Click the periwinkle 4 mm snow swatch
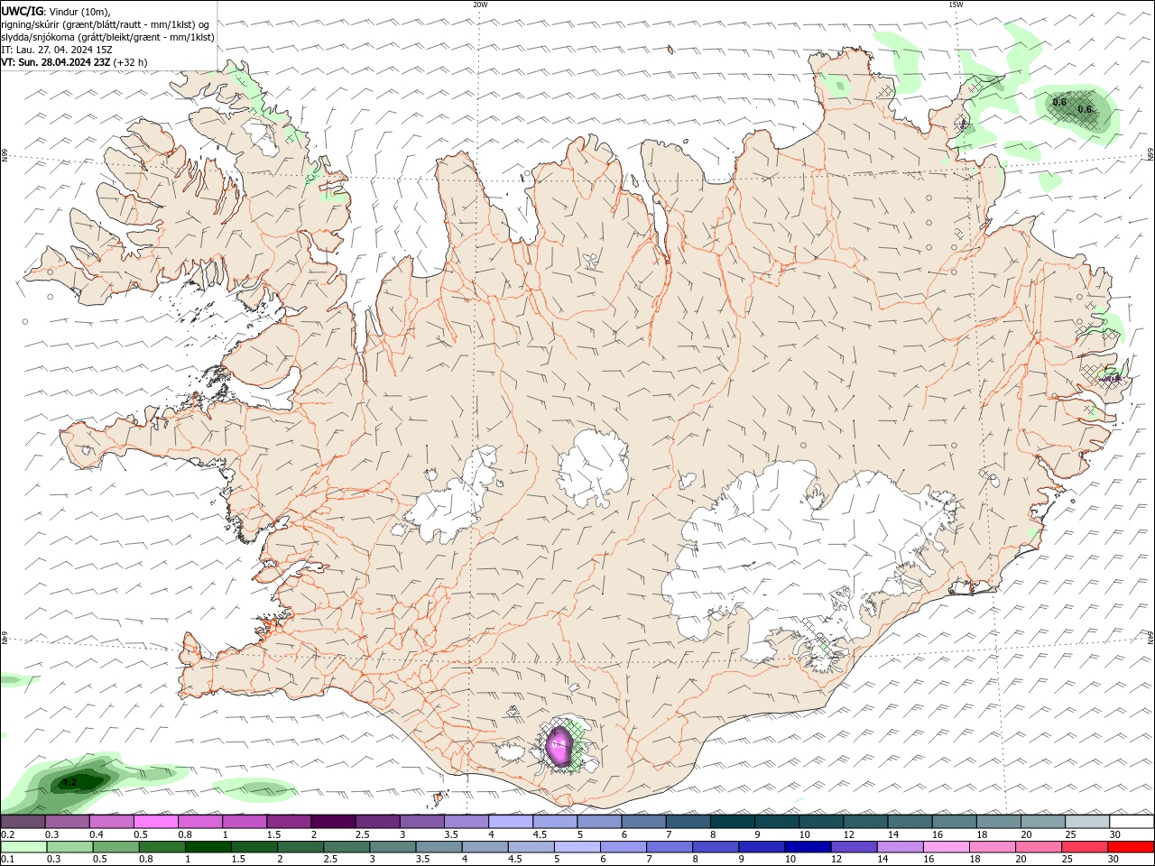Viewport: 1155px width, 866px height. click(511, 822)
